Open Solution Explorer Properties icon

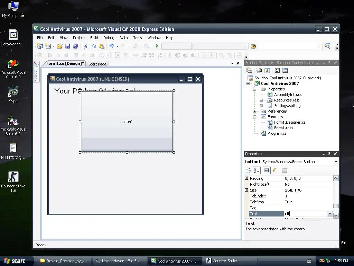[x=249, y=70]
